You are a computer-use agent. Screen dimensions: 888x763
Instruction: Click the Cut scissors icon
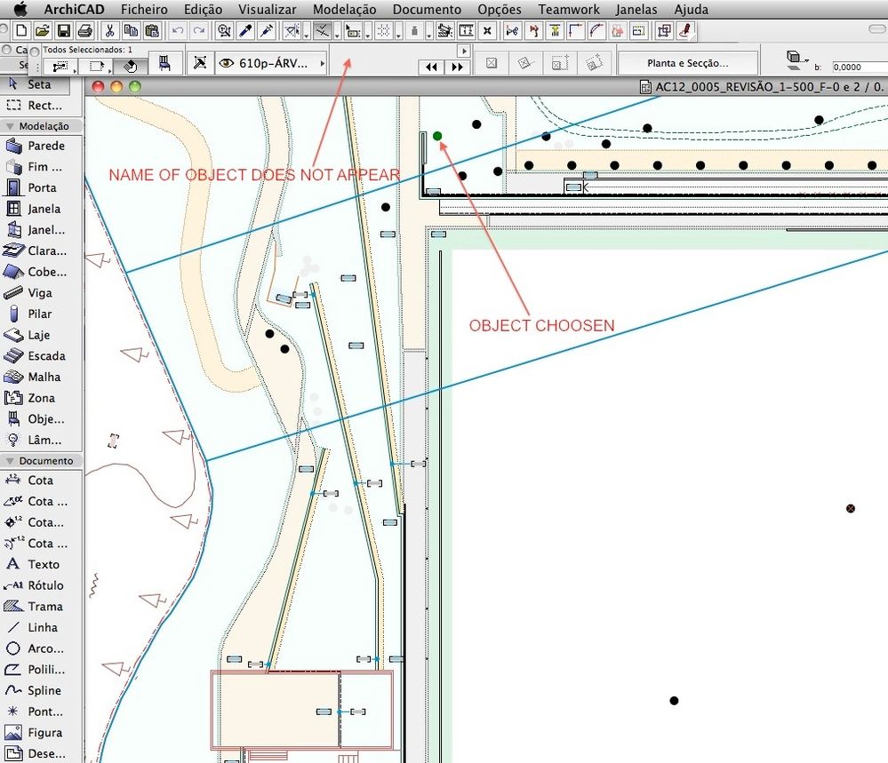[x=110, y=31]
